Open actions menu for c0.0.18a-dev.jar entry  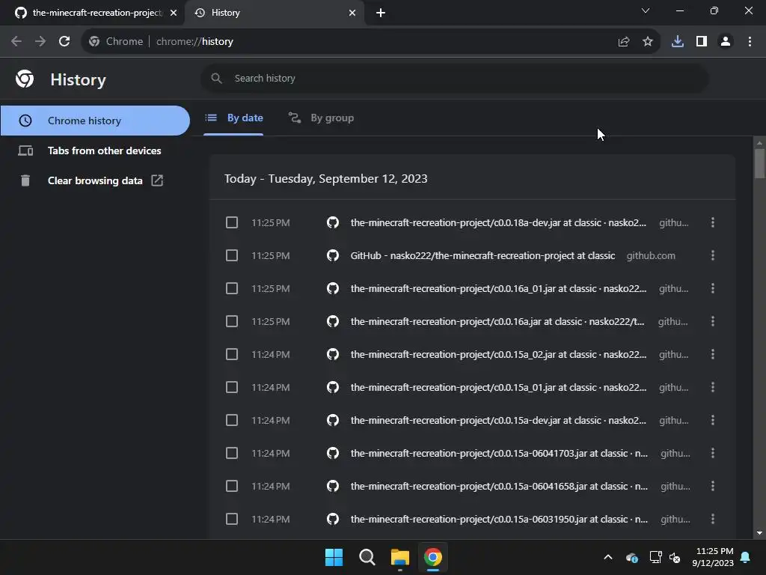[x=713, y=222]
